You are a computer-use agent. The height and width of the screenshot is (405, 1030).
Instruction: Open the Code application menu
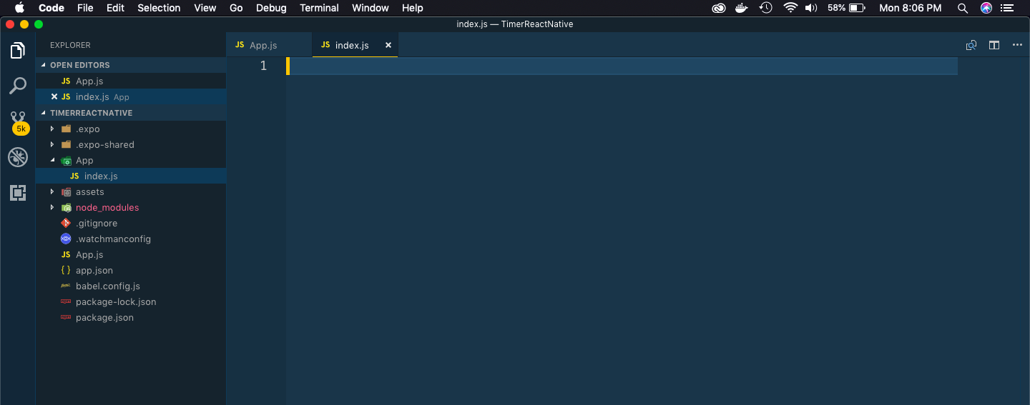(51, 8)
